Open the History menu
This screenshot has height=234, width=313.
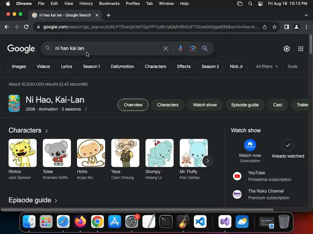(86, 3)
